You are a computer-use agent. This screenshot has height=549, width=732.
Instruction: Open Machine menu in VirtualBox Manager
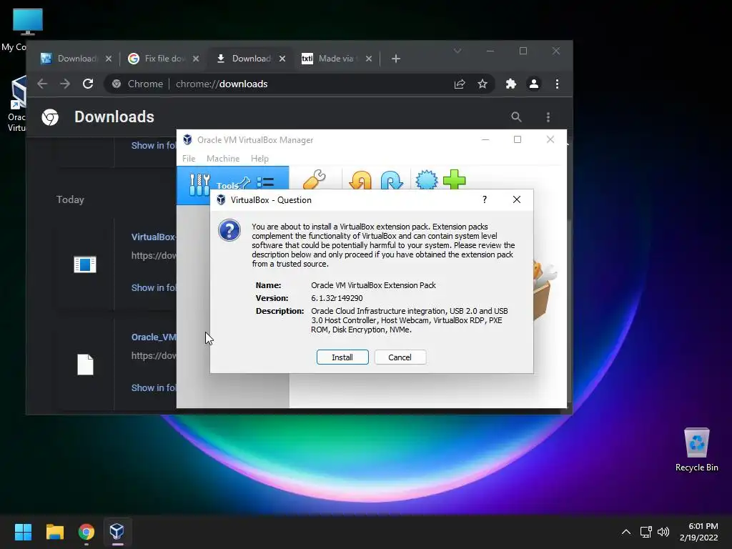(x=223, y=159)
